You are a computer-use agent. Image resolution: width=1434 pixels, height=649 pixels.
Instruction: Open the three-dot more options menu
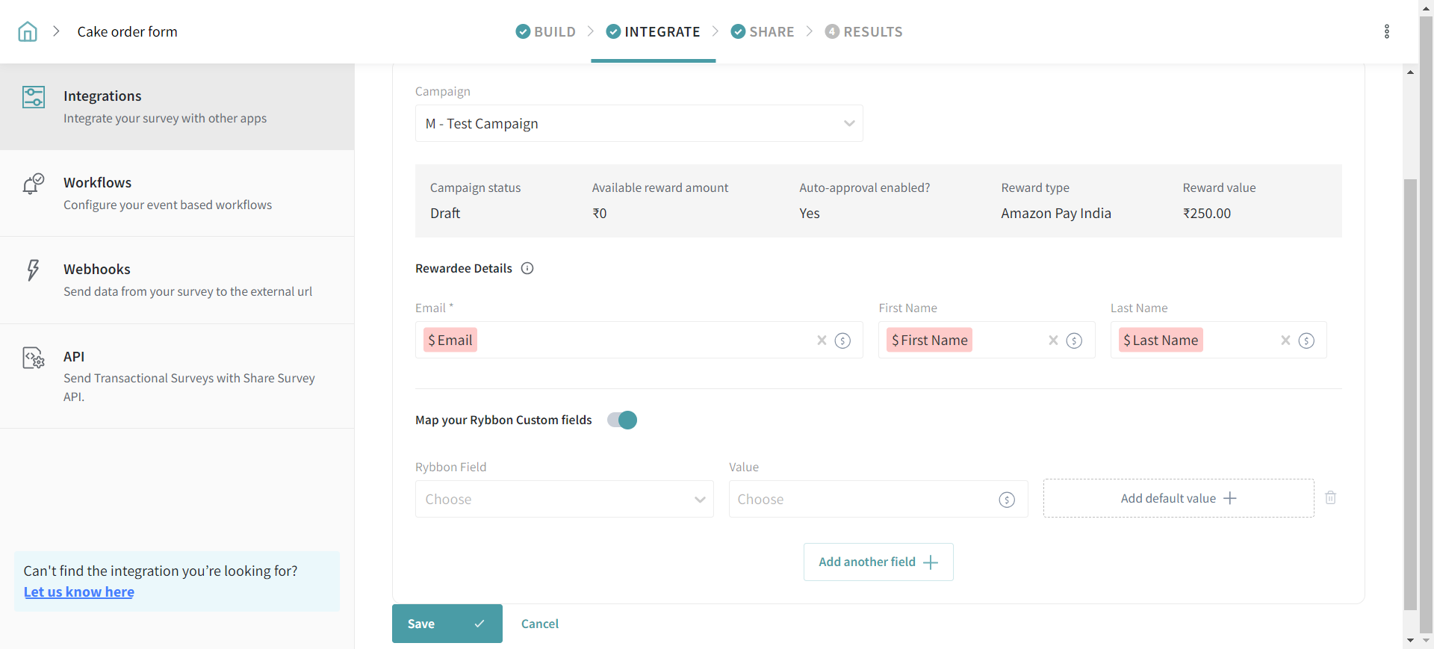[x=1386, y=31]
